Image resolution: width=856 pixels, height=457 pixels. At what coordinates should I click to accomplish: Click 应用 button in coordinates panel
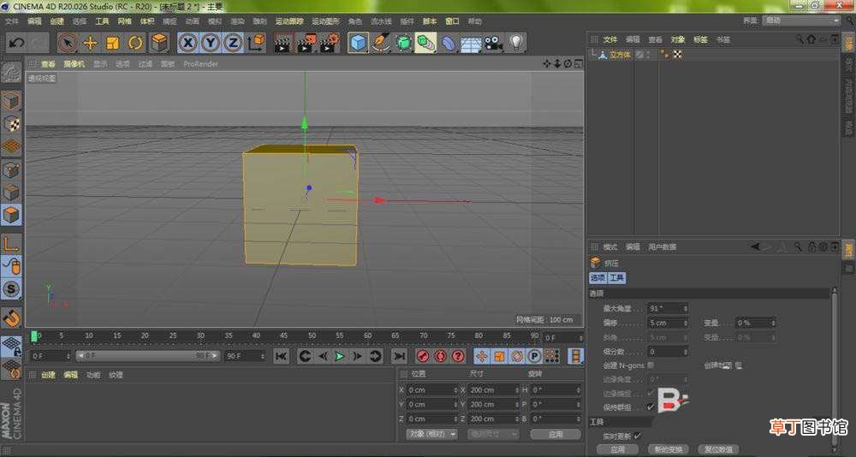(556, 434)
